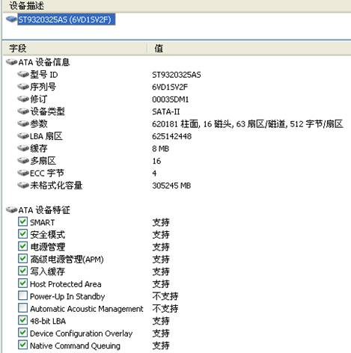Select the ATA 设备特征 group header

[x=44, y=210]
